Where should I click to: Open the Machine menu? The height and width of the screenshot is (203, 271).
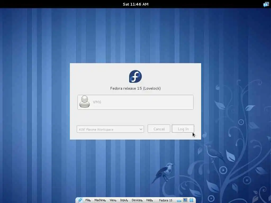[100, 200]
